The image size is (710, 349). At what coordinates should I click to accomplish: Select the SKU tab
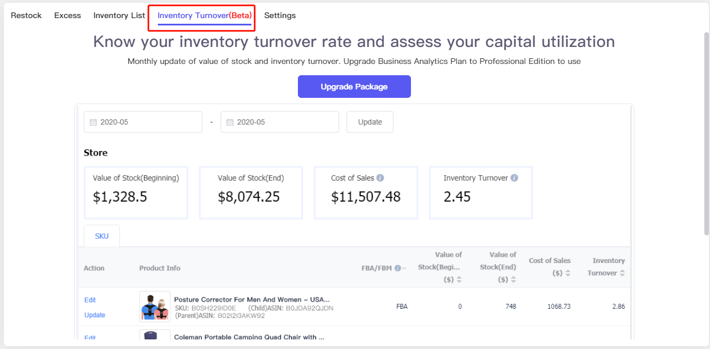(102, 236)
